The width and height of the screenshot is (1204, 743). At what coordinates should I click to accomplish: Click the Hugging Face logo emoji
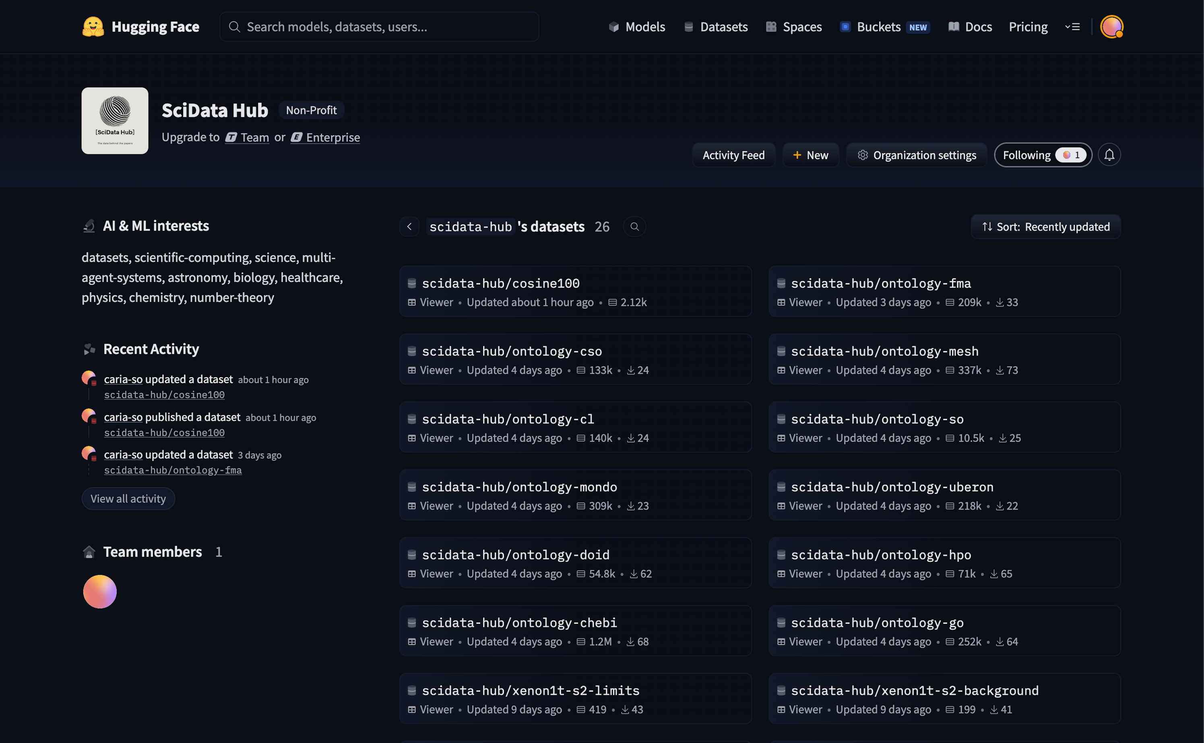93,27
